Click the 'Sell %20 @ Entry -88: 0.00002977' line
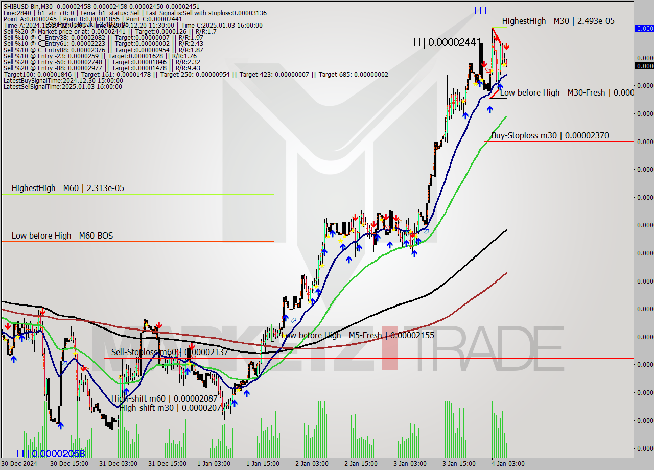This screenshot has width=654, height=470. 102,68
